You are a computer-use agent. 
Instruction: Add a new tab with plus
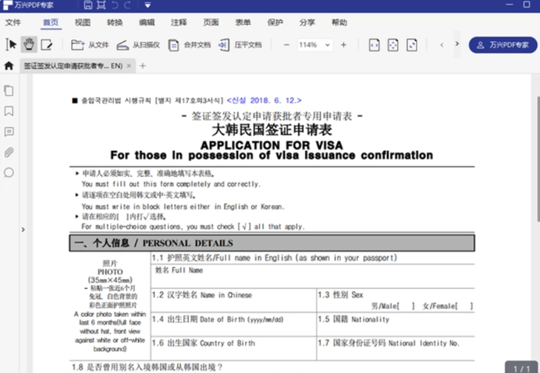pyautogui.click(x=143, y=65)
